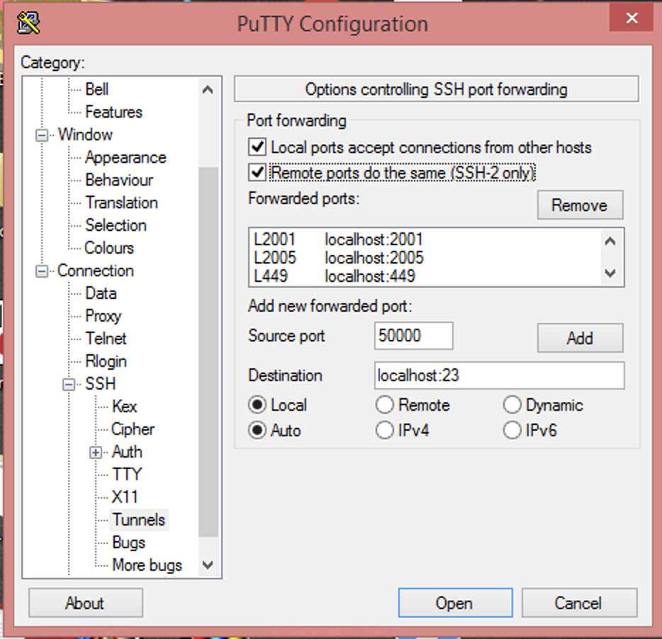Click the Cancel button
The width and height of the screenshot is (662, 639).
click(x=579, y=603)
